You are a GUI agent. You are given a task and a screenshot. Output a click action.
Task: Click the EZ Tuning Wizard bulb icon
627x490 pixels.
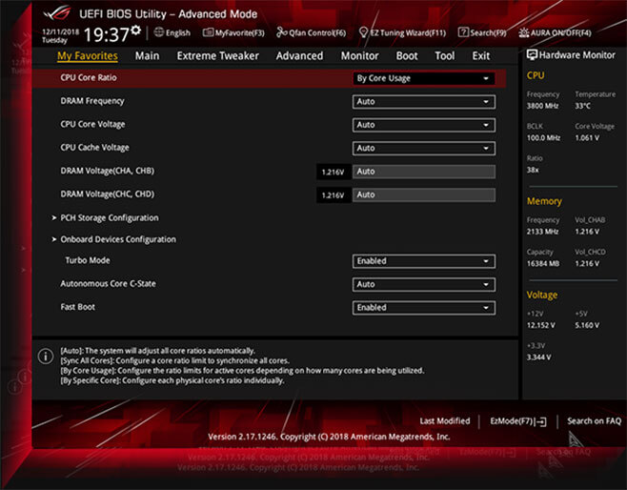pos(363,32)
